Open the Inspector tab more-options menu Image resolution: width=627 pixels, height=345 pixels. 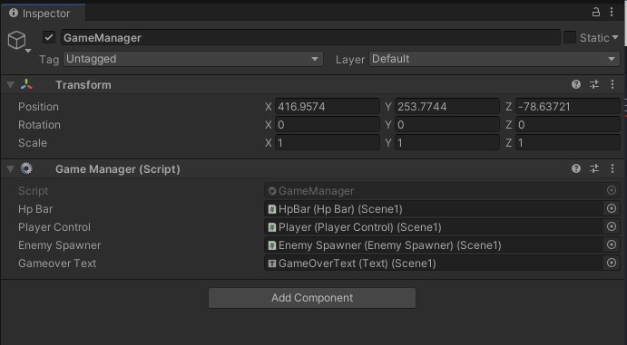(612, 13)
